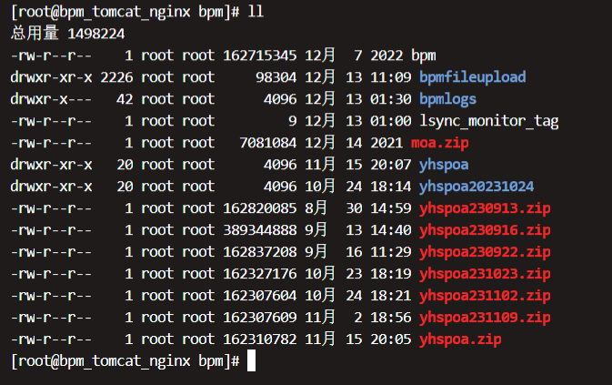
Task: Select the yhspoa231102.zip archive name
Action: click(x=485, y=296)
